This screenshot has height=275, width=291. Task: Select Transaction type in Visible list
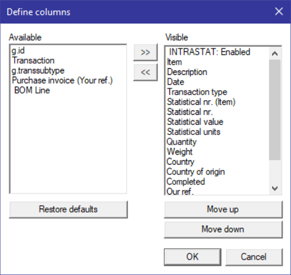tap(197, 92)
